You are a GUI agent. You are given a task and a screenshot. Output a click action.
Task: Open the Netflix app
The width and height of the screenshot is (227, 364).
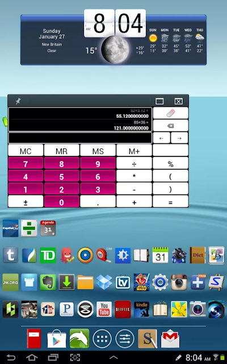(123, 309)
